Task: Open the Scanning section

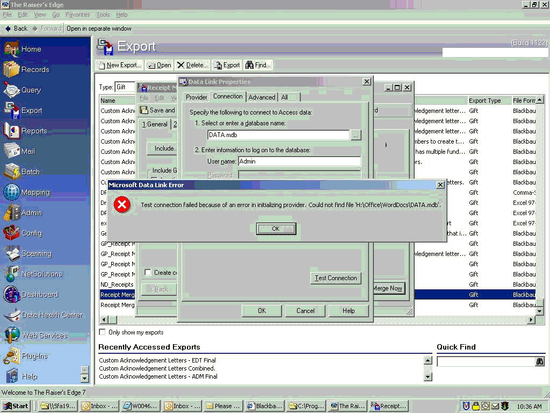Action: click(27, 253)
